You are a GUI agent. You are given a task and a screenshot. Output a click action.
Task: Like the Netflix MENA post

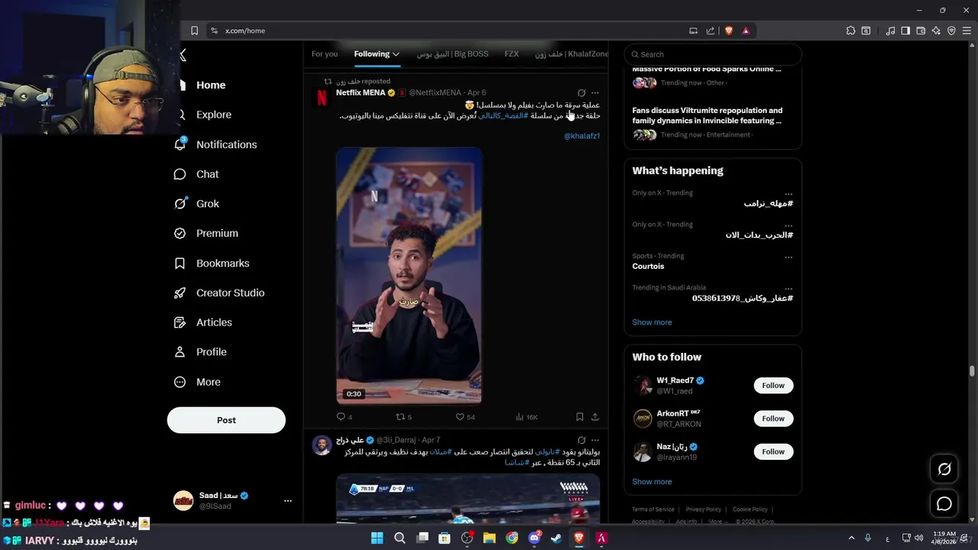click(x=460, y=416)
